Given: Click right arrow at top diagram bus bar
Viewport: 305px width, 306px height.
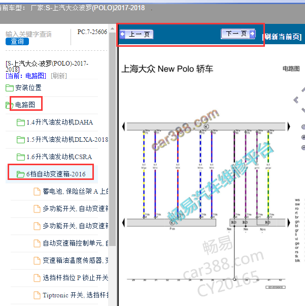Looking at the screenshot, I should 289,127.
